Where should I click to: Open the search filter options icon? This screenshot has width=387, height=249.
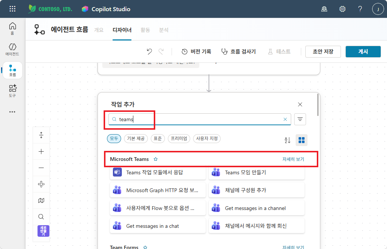[x=300, y=119]
